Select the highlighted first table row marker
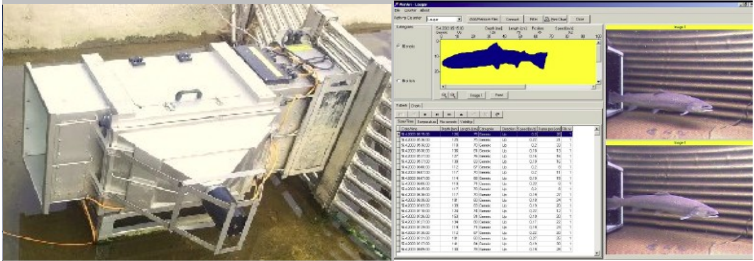Screen dimensions: 754x261 click(x=398, y=134)
